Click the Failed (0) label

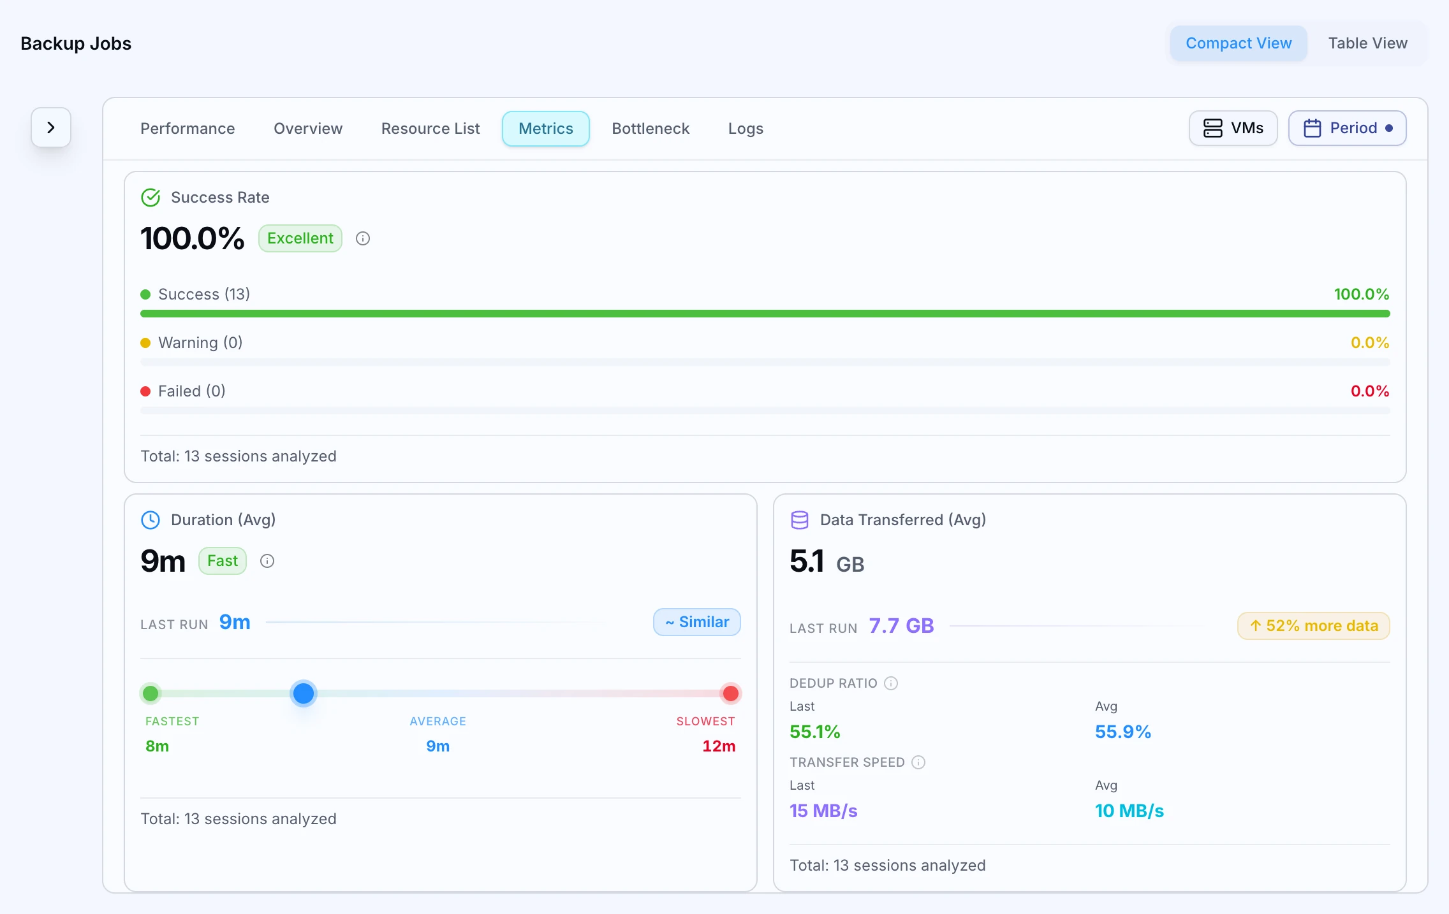pyautogui.click(x=192, y=391)
